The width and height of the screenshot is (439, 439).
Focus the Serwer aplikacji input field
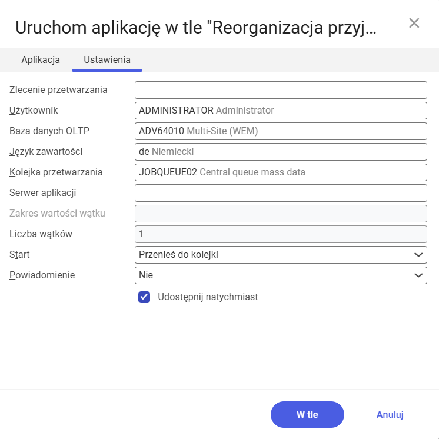pos(281,192)
